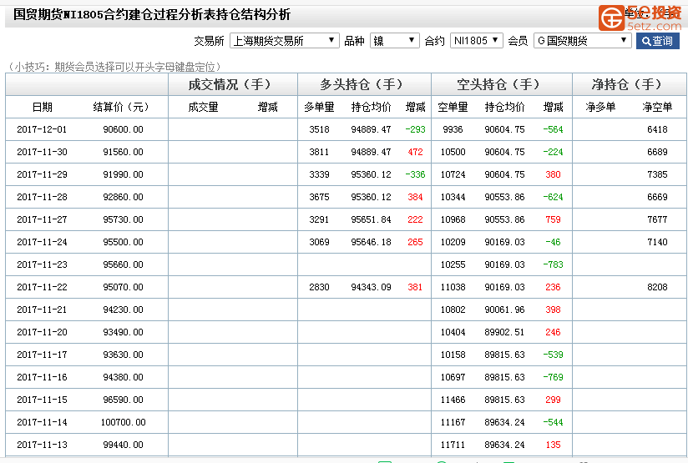Select date cell 2017-11-15
Screen dimensions: 688x463
tap(42, 400)
